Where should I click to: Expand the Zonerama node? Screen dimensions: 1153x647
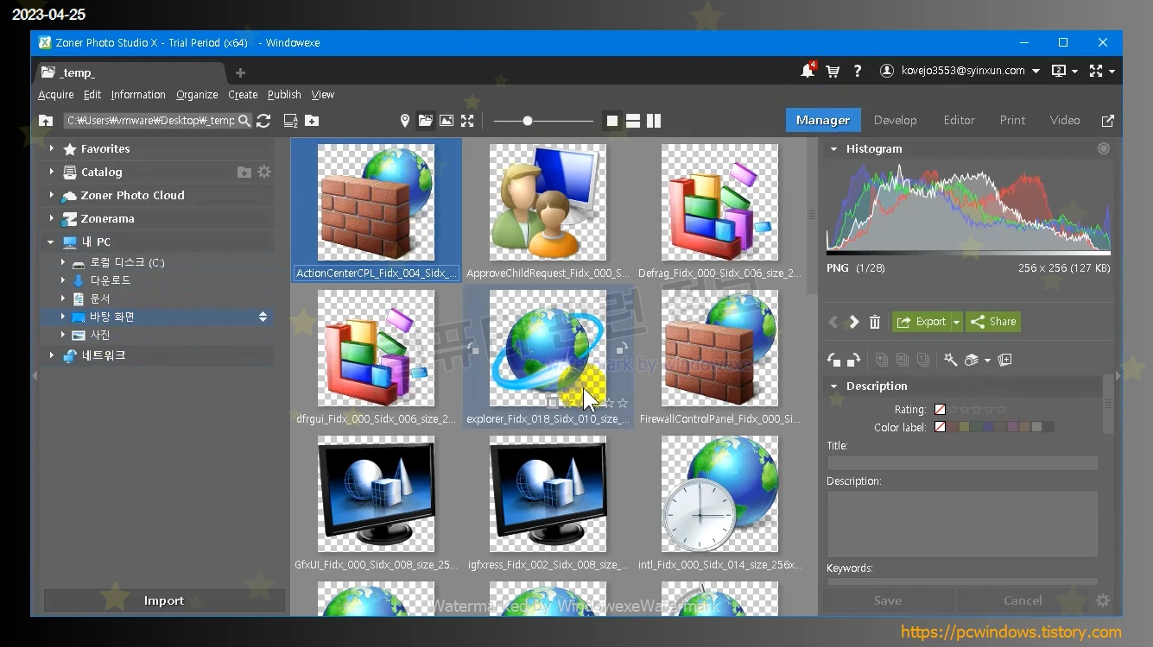pos(52,219)
